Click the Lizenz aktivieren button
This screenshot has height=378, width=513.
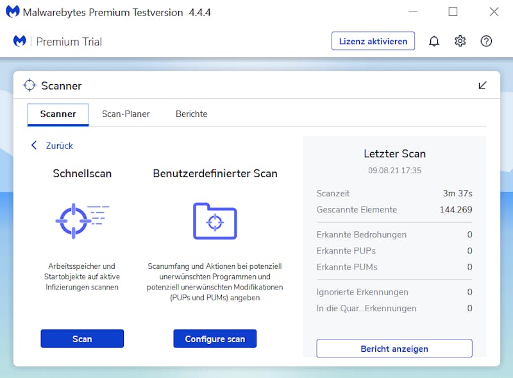(373, 41)
